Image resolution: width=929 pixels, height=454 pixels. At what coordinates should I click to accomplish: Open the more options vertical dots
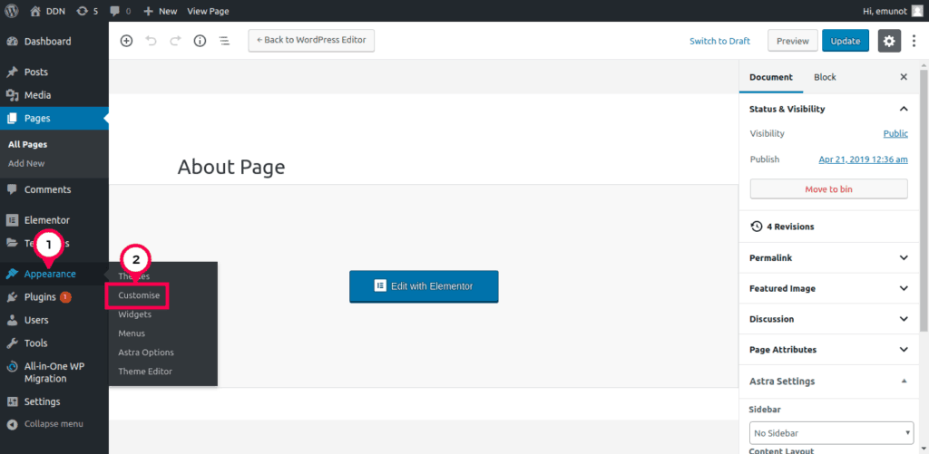click(x=914, y=41)
